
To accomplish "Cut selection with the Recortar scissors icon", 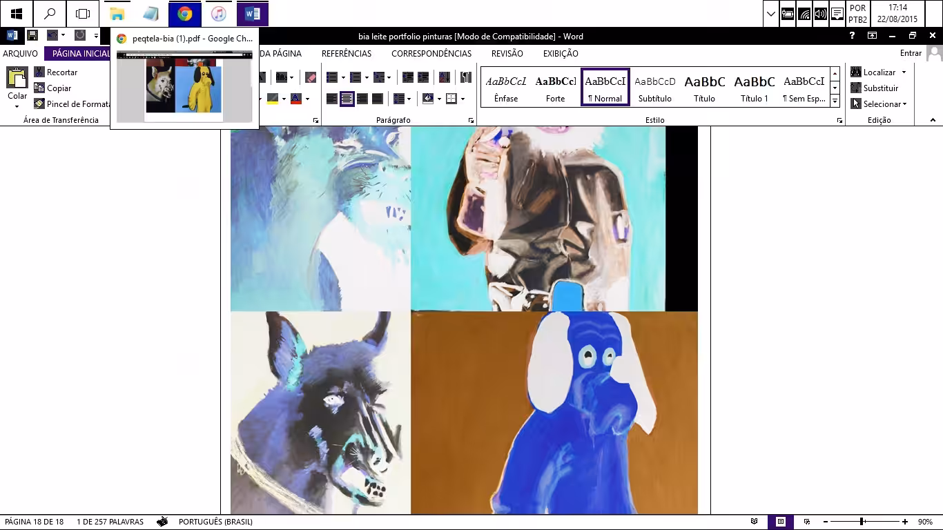I will (56, 72).
